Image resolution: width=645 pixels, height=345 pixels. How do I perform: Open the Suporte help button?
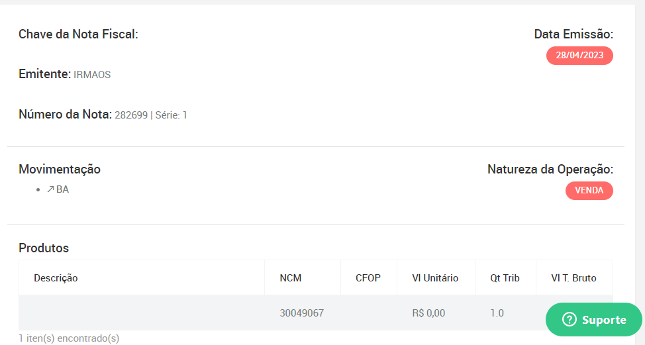pos(593,319)
